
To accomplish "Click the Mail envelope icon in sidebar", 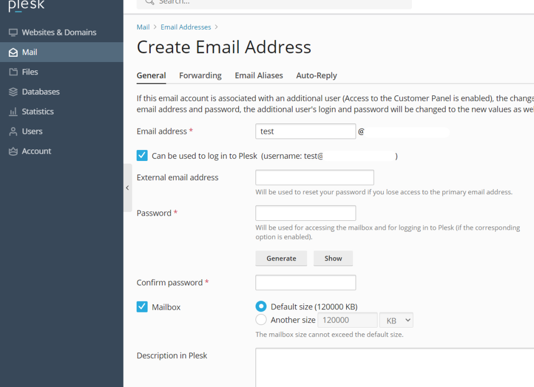I will tap(13, 52).
